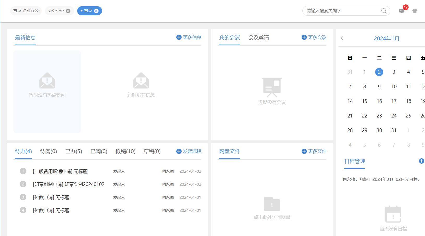
Task: Open 一般费用报销申请 pending item
Action: pos(60,171)
